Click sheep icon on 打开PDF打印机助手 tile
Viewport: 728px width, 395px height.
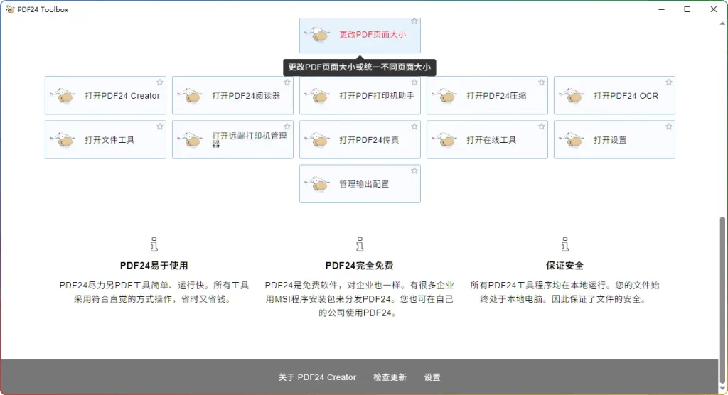[x=318, y=96]
